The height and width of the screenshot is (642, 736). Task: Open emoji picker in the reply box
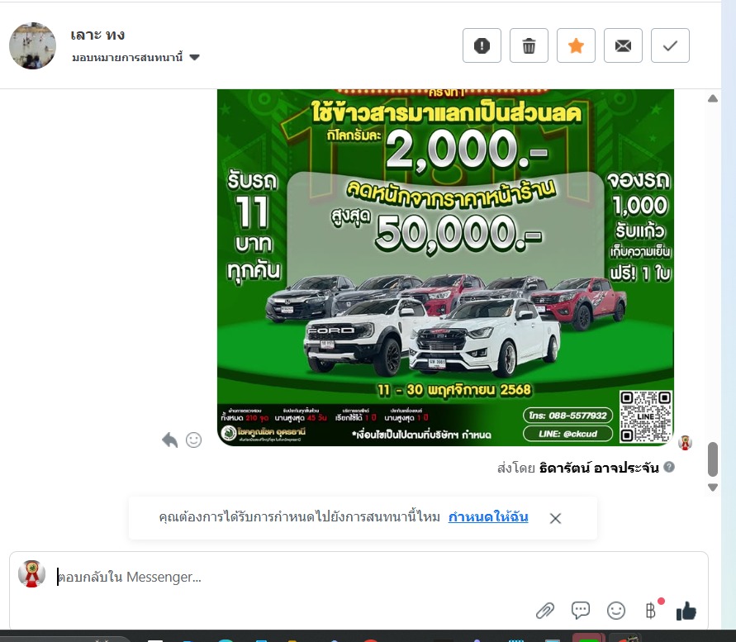pyautogui.click(x=616, y=611)
